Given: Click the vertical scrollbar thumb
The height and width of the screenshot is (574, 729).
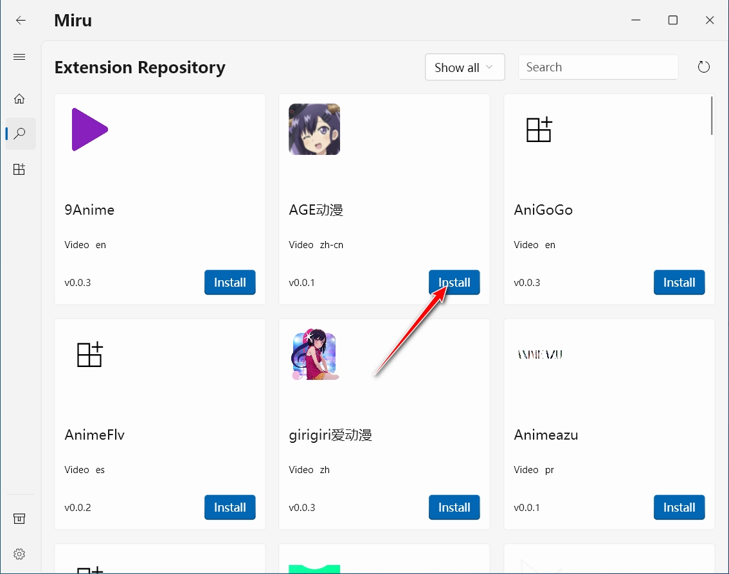Looking at the screenshot, I should pyautogui.click(x=712, y=116).
